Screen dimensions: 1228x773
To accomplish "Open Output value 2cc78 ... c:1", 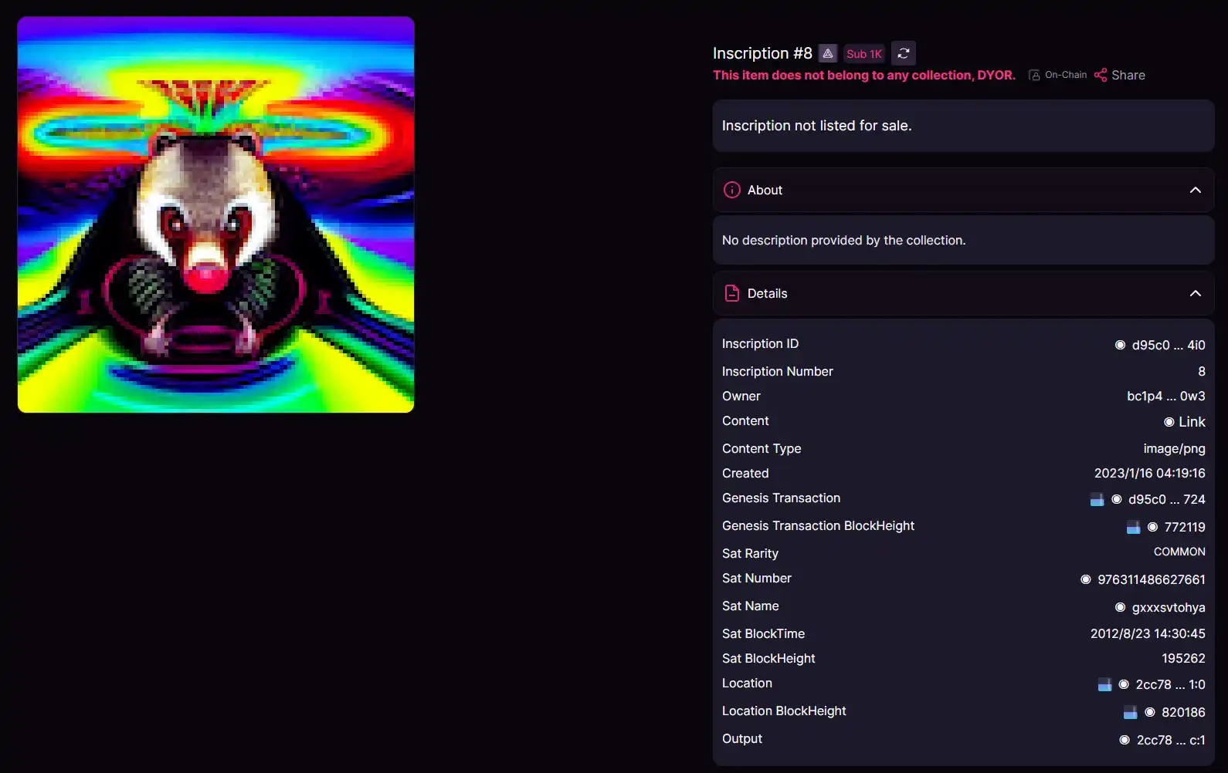I will click(1170, 740).
